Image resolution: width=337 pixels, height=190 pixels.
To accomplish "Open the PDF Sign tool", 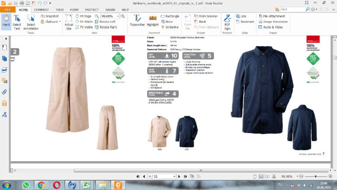I will pyautogui.click(x=227, y=21).
